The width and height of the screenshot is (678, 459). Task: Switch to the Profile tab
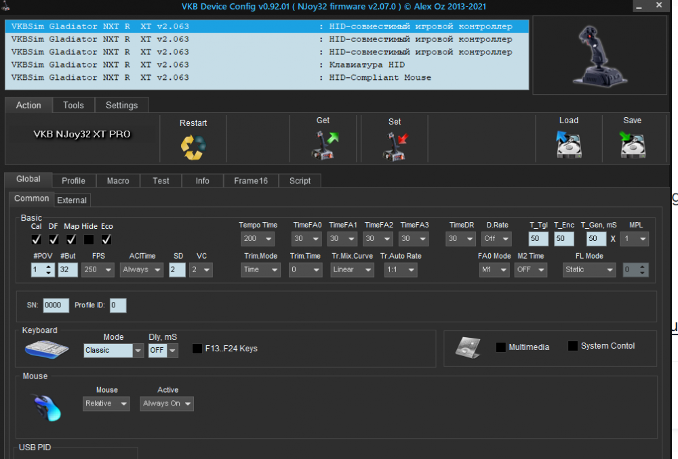click(73, 181)
